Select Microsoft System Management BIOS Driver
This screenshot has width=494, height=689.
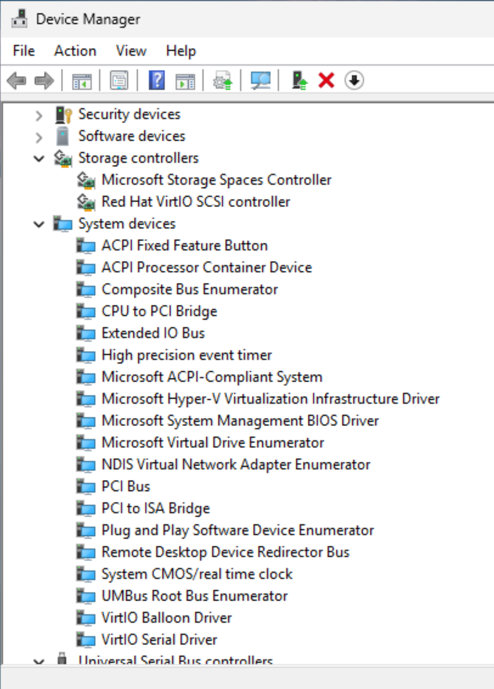(240, 421)
